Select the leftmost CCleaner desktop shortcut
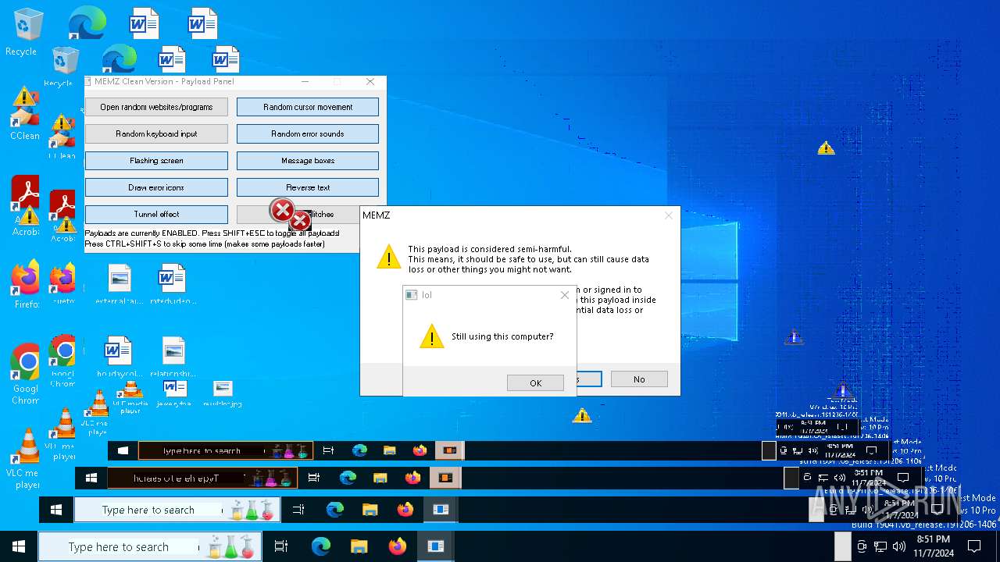Screen dimensions: 1000x562 [24, 113]
